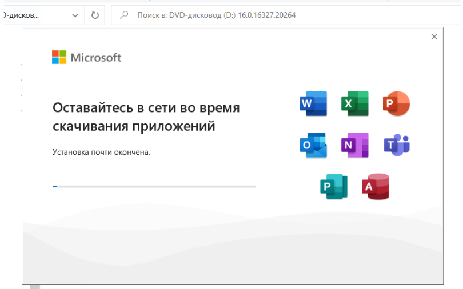Screen dimensions: 463x289
Task: Click the orange PowerPoint icon
Action: point(396,104)
